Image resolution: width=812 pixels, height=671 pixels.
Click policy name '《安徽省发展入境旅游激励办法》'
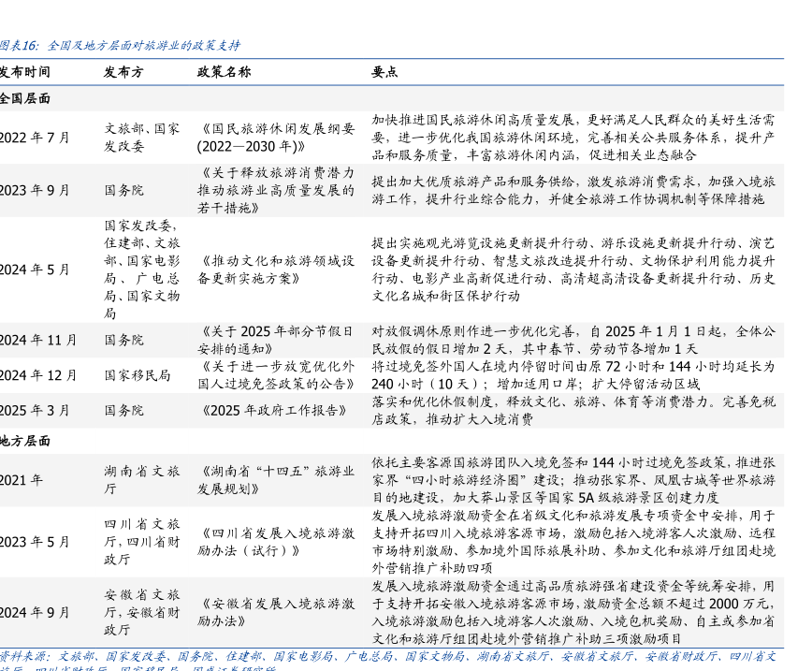pos(276,612)
